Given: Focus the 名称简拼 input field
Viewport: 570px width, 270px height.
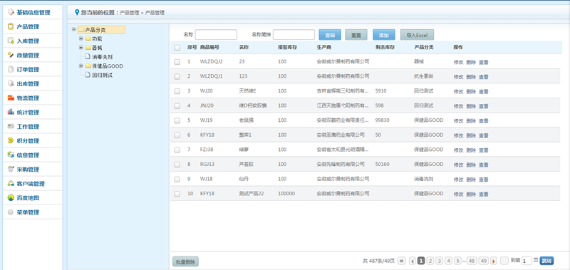Looking at the screenshot, I should tap(294, 34).
